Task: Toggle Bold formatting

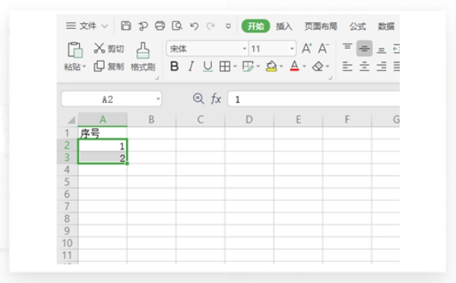Action: (x=174, y=66)
